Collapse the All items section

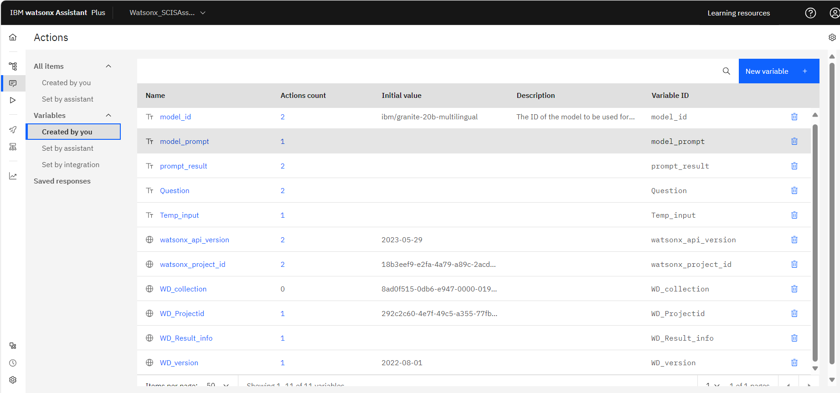108,66
